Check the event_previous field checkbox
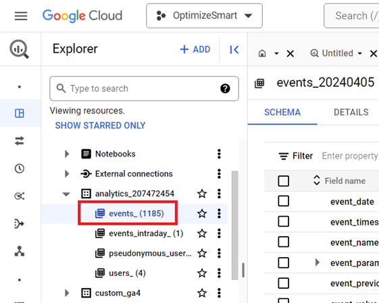The image size is (379, 303). pyautogui.click(x=284, y=283)
